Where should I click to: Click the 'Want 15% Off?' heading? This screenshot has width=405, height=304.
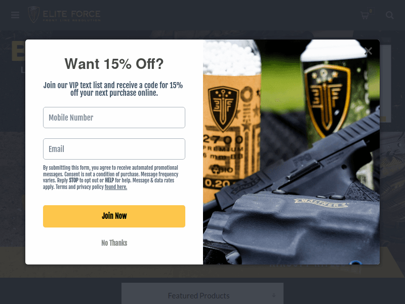(x=114, y=64)
